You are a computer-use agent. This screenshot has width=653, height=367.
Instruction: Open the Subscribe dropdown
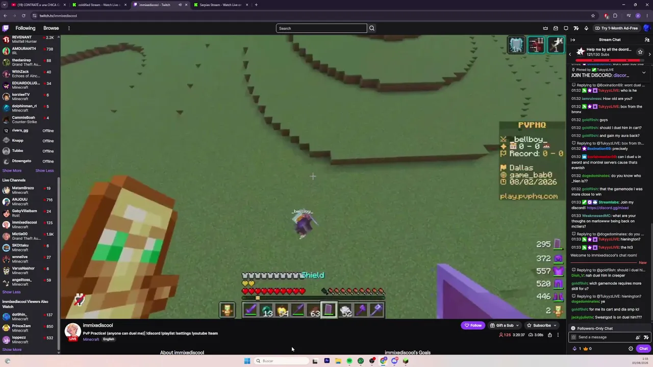(542, 325)
